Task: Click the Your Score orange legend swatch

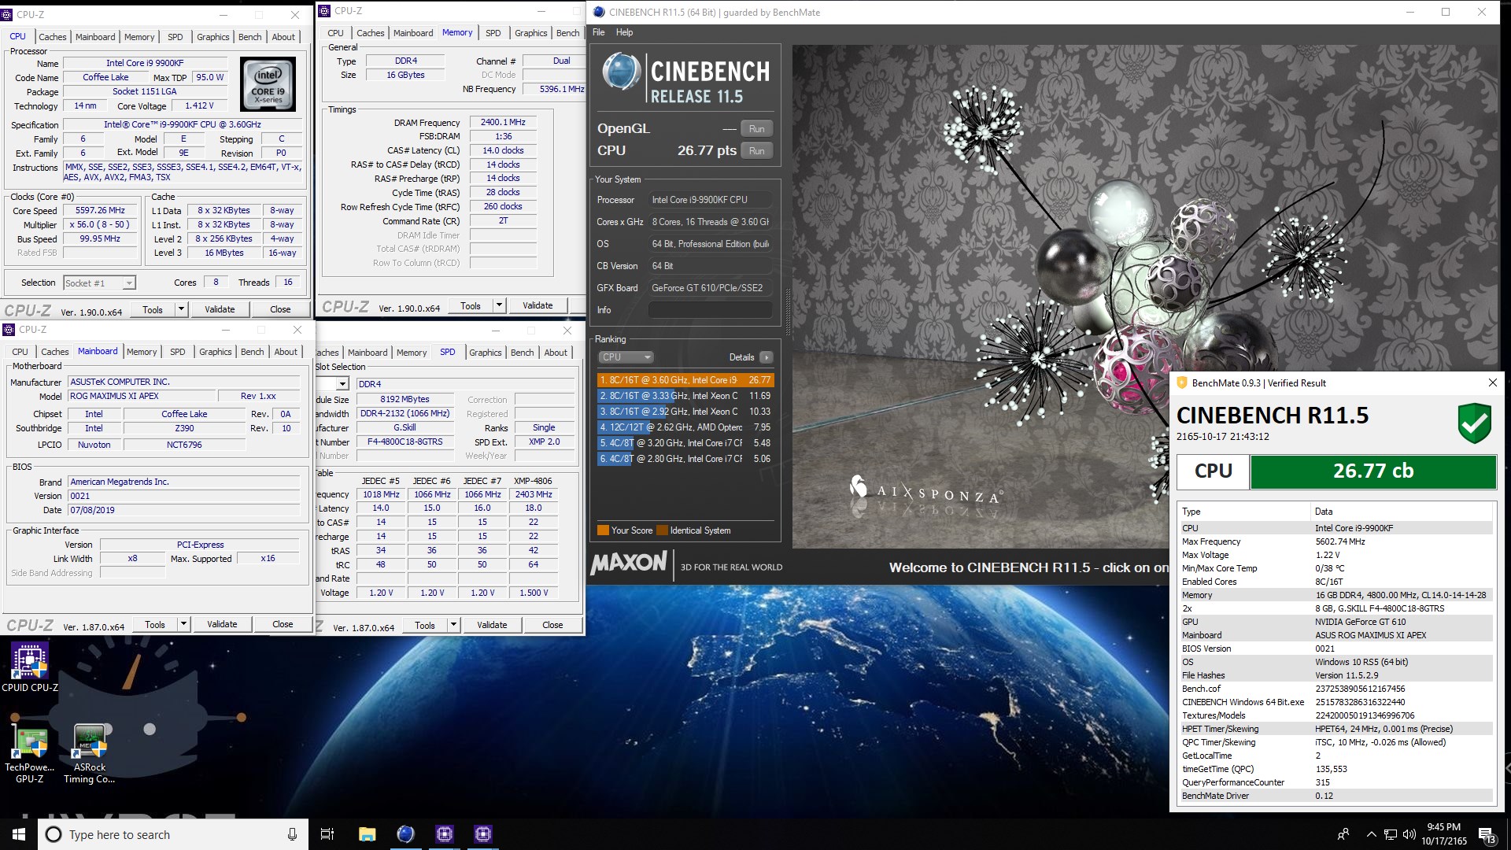Action: pos(603,530)
